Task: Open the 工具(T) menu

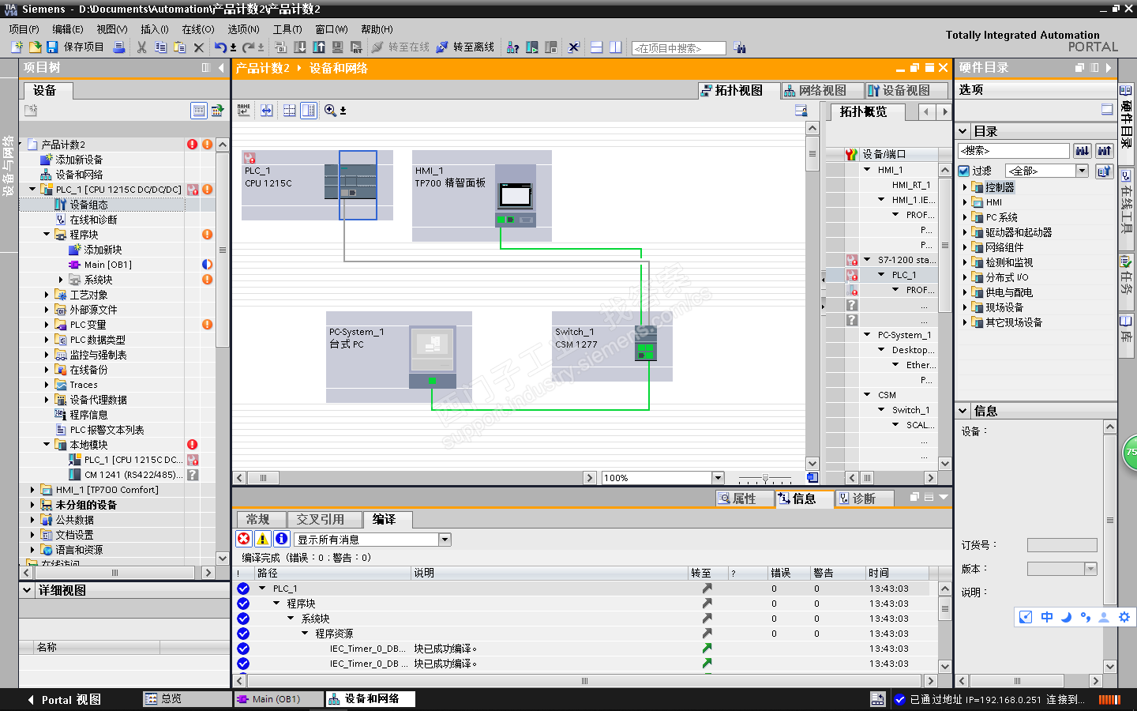Action: 287,29
